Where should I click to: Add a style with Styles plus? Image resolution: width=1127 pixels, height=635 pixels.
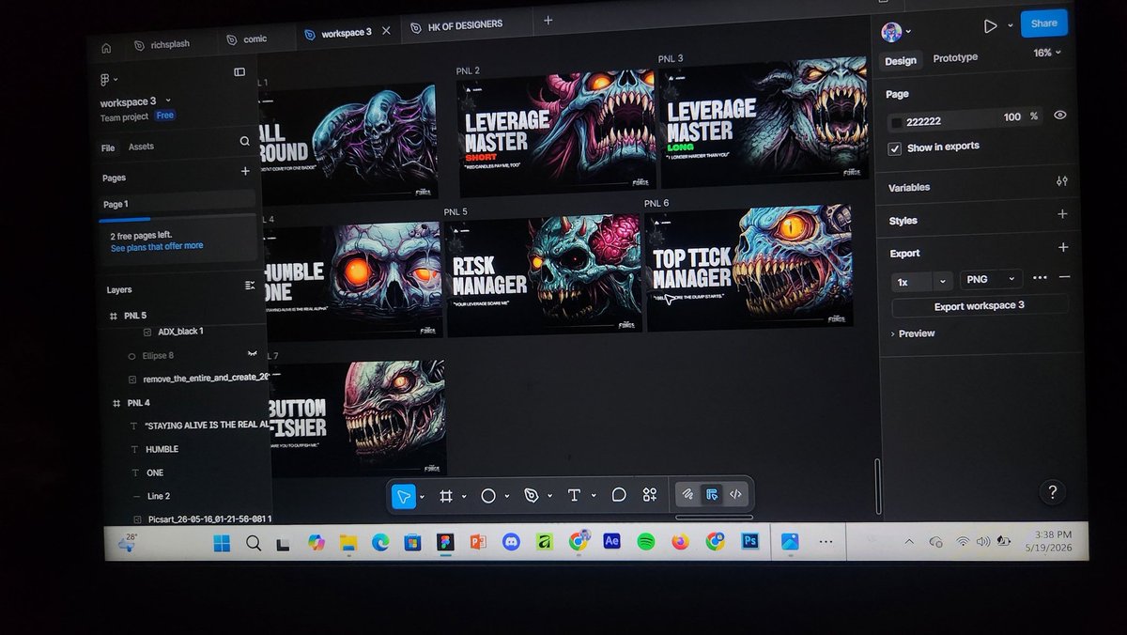coord(1062,214)
